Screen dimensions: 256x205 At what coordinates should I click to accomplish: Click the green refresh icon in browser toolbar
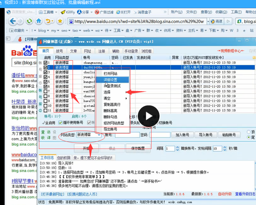(x=30, y=21)
